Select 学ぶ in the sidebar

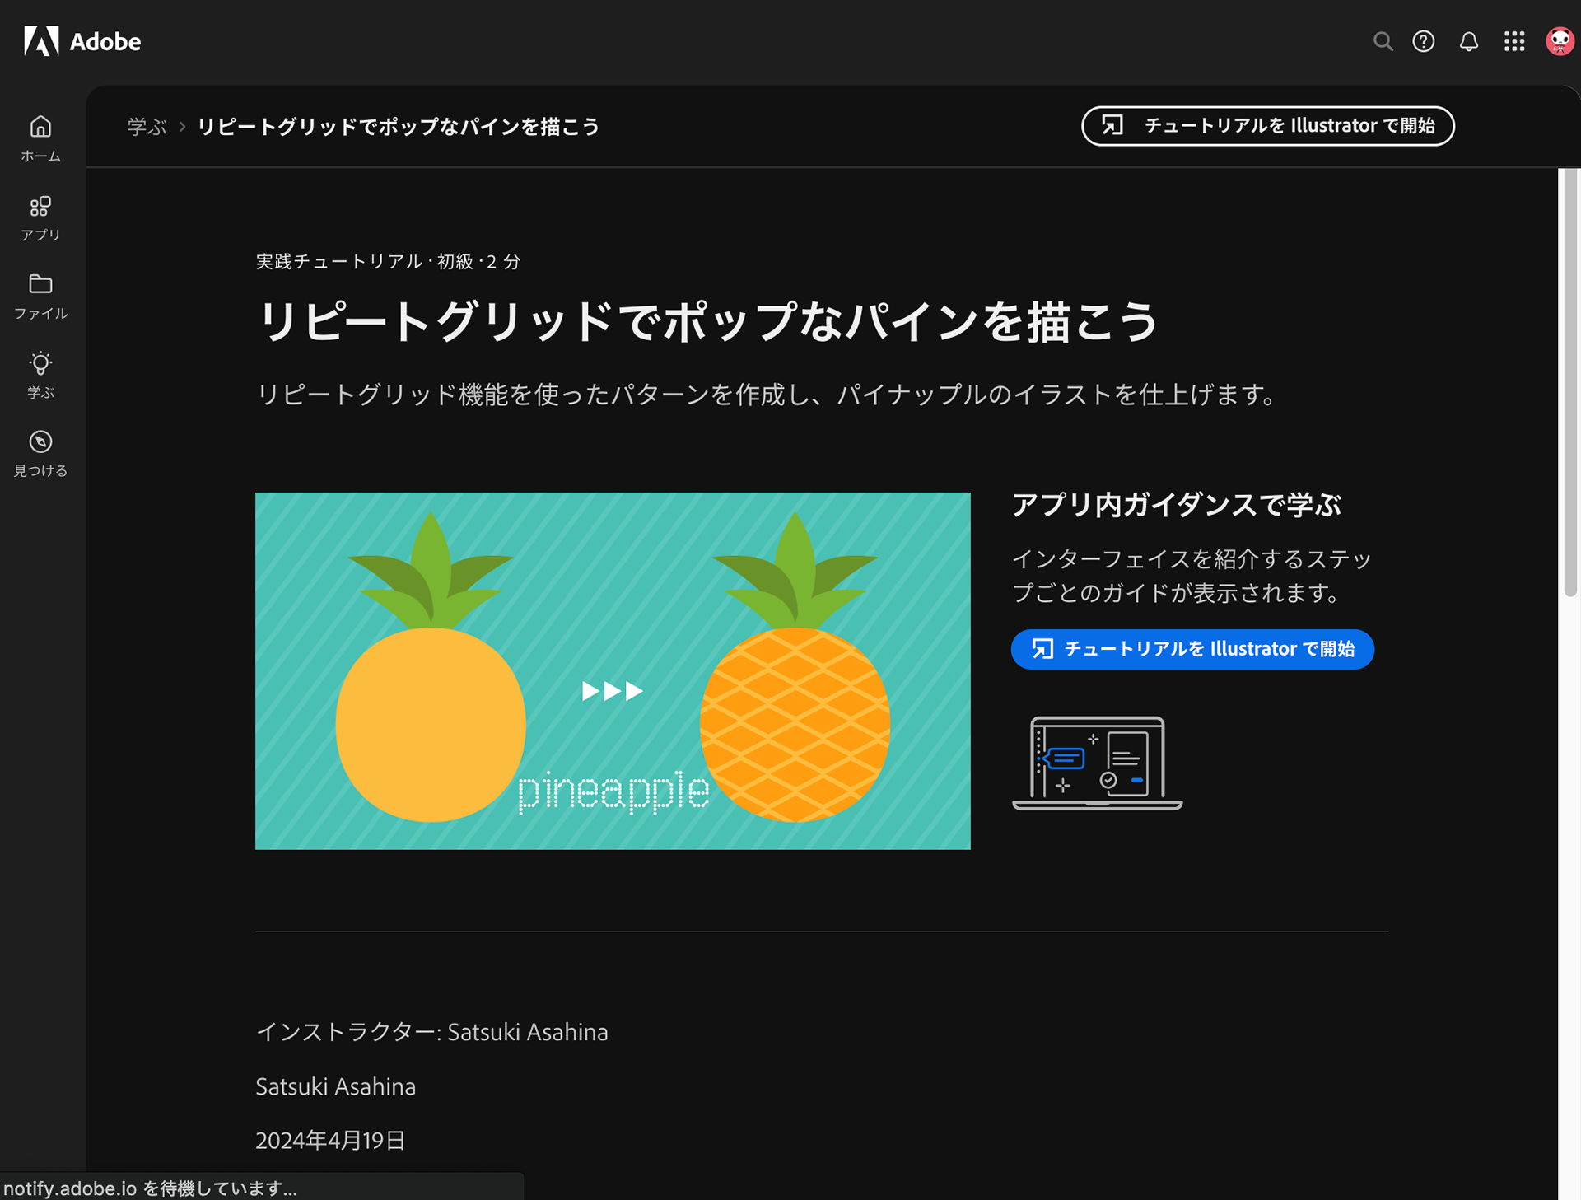tap(40, 375)
